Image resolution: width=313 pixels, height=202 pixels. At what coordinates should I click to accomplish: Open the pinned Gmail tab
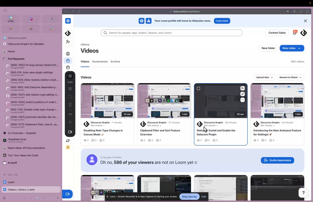pos(11,29)
